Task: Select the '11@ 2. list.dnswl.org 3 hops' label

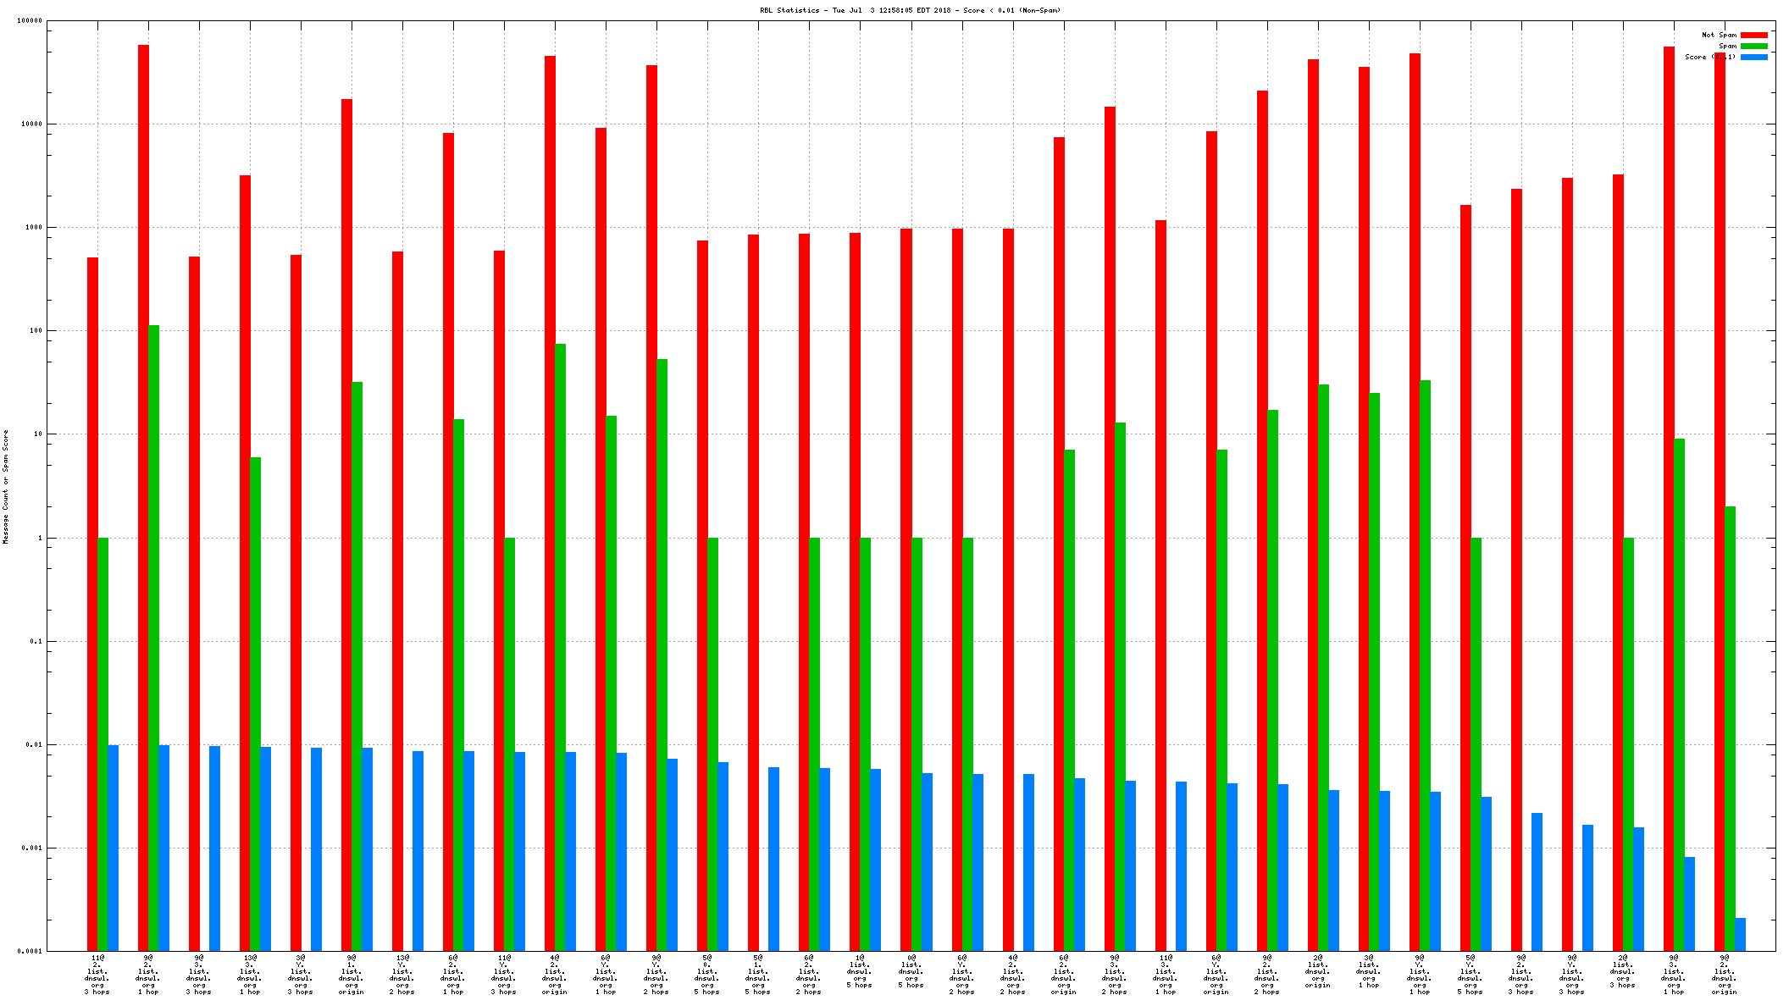Action: 97,975
